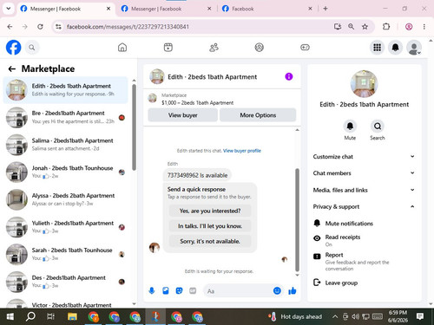The width and height of the screenshot is (434, 325).
Task: Open Yulieth 2beds1bath Apartment conversation
Action: tap(65, 227)
